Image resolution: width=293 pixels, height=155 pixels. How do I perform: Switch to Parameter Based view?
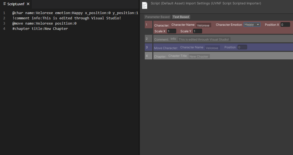[157, 17]
